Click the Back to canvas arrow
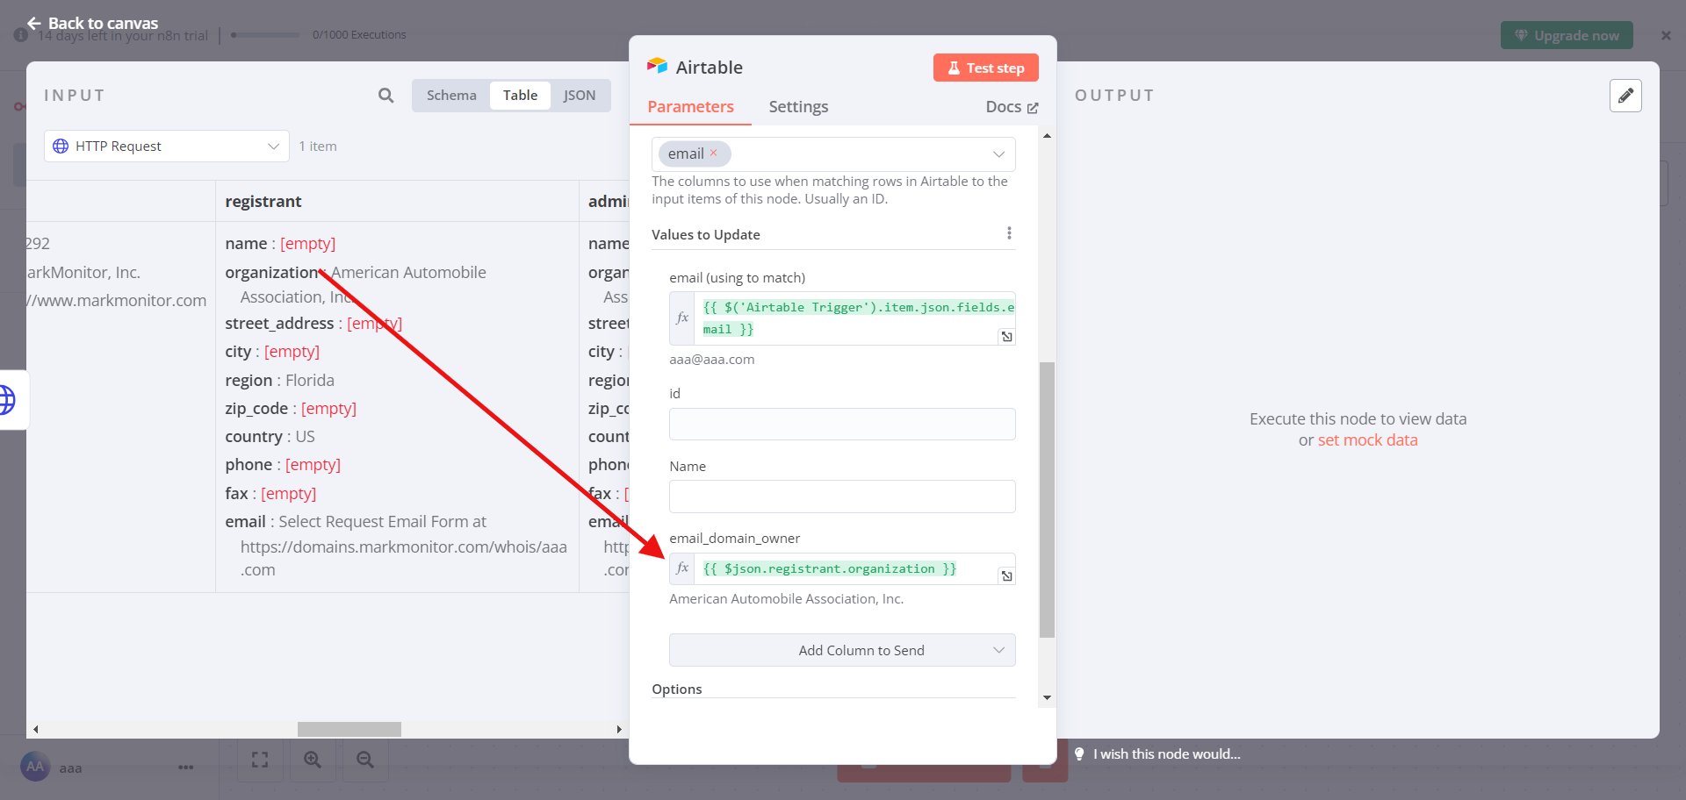This screenshot has width=1686, height=800. point(34,23)
